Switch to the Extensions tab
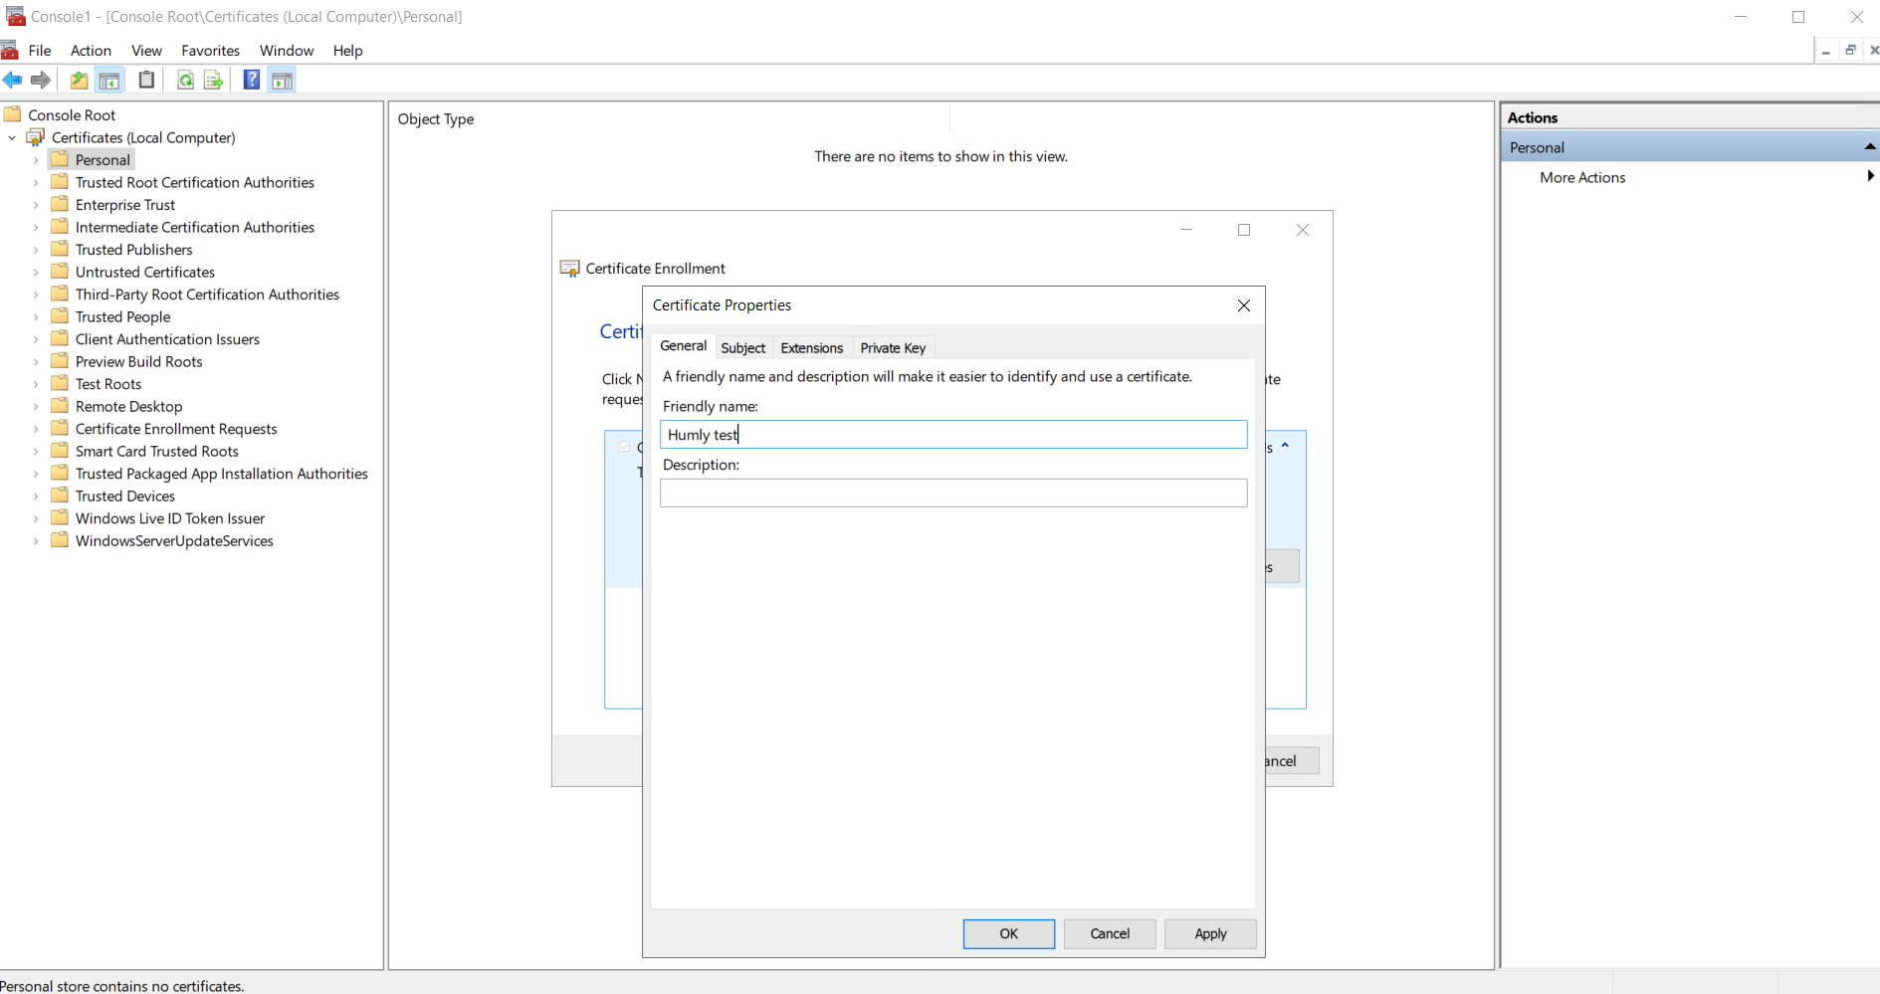Image resolution: width=1880 pixels, height=994 pixels. tap(812, 348)
